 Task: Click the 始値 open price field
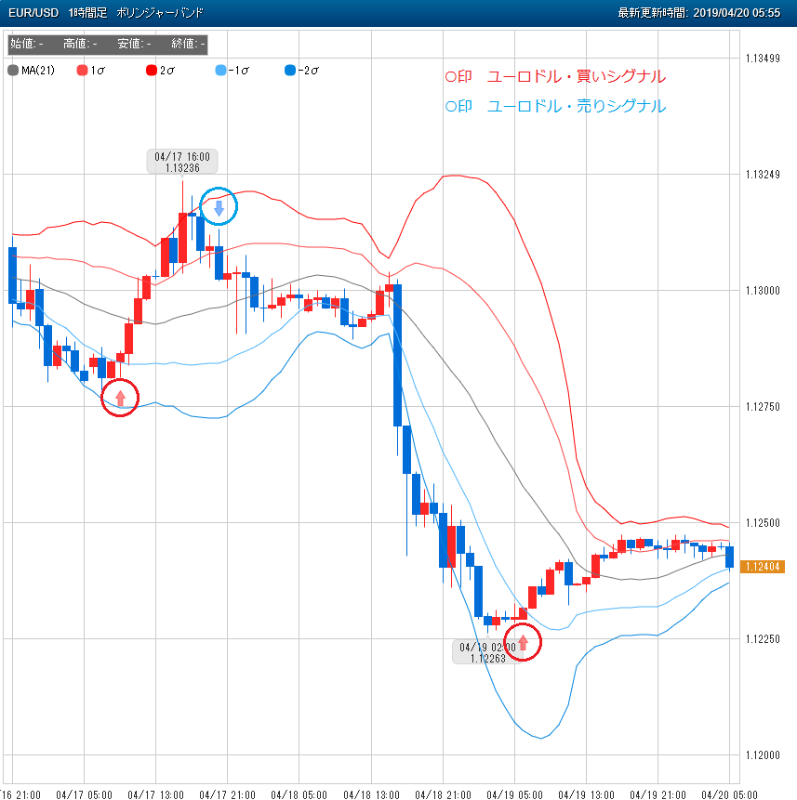[x=27, y=44]
